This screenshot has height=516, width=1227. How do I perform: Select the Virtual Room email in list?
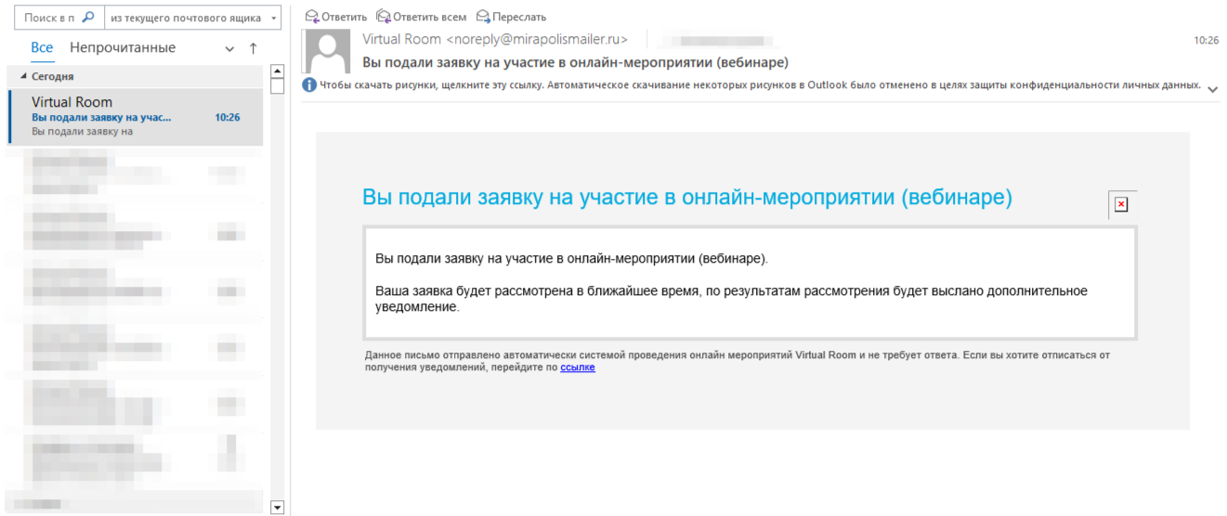point(135,117)
